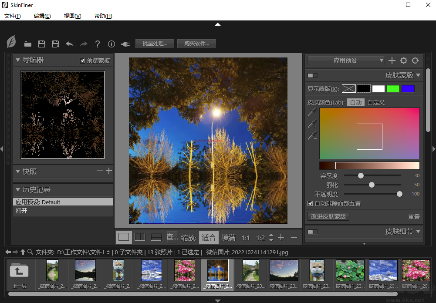The image size is (436, 303).
Task: Select the split vertical view layout icon
Action: tap(140, 237)
